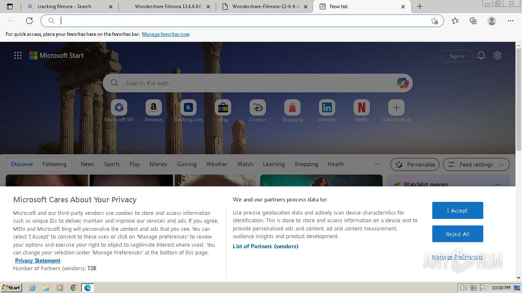Viewport: 522px width, 293px height.
Task: Open the Microsoft 365 shortcut
Action: coord(119,111)
